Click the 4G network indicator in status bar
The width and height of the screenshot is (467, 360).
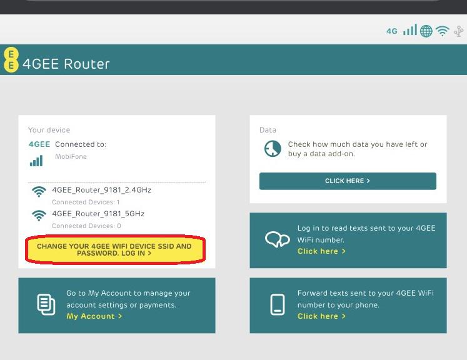tap(391, 31)
